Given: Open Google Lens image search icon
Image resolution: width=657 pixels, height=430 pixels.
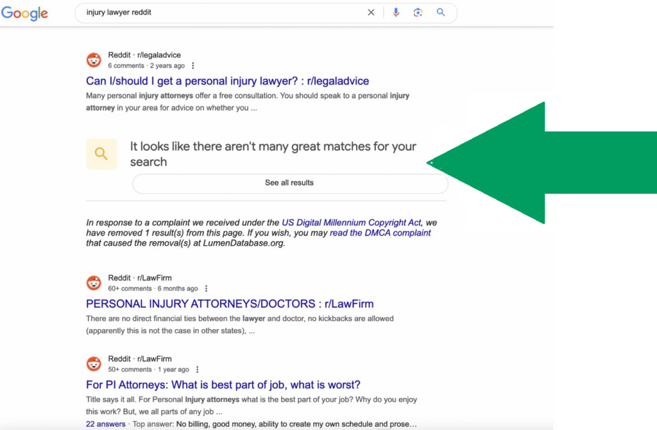Looking at the screenshot, I should pos(418,13).
